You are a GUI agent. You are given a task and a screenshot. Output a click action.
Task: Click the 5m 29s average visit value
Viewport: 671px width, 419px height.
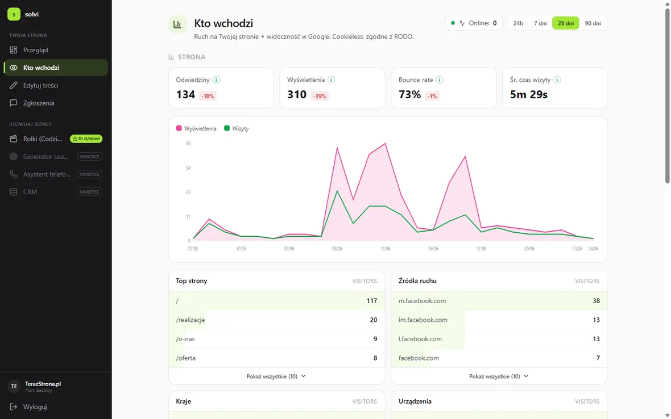click(528, 94)
